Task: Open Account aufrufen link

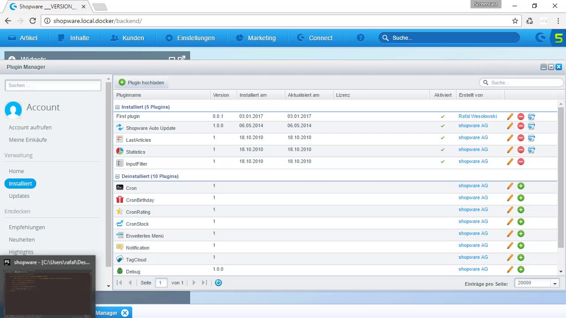Action: (30, 128)
